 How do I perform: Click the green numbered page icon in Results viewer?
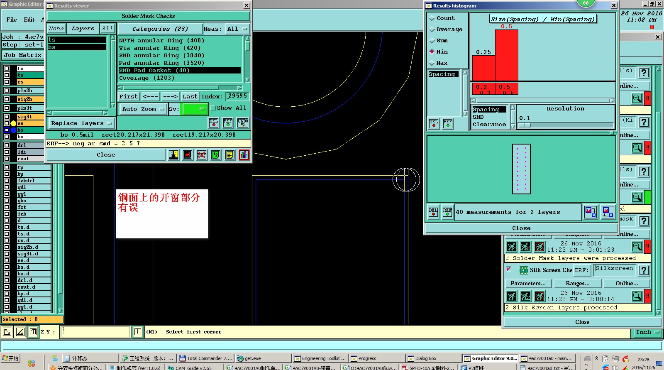216,155
